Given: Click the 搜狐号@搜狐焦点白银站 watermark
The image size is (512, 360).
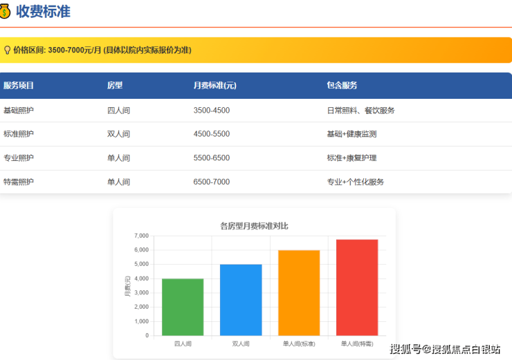Looking at the screenshot, I should 445,349.
